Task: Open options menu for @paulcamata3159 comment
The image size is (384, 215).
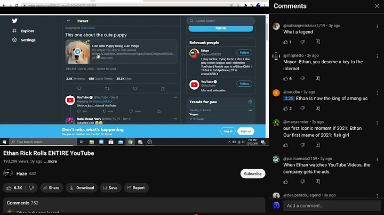Action: point(377,159)
